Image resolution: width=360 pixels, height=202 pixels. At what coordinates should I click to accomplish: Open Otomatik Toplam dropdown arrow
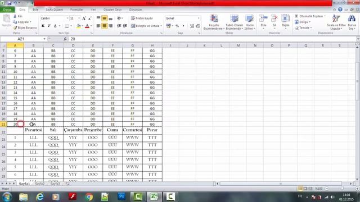[325, 16]
